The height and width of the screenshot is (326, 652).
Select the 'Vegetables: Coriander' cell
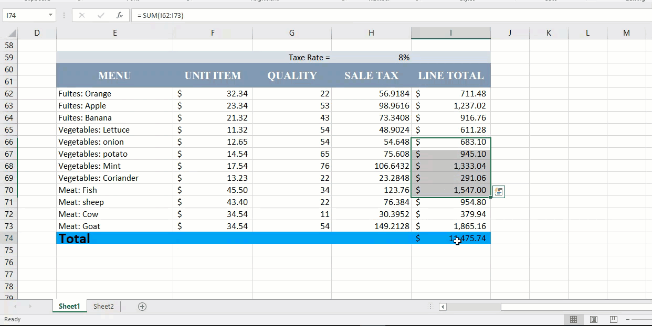[114, 178]
